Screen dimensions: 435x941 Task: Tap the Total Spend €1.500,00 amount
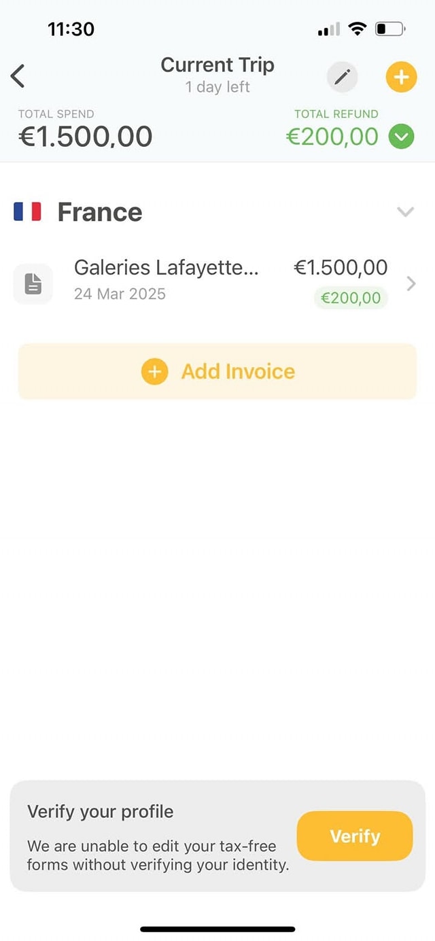pos(85,137)
